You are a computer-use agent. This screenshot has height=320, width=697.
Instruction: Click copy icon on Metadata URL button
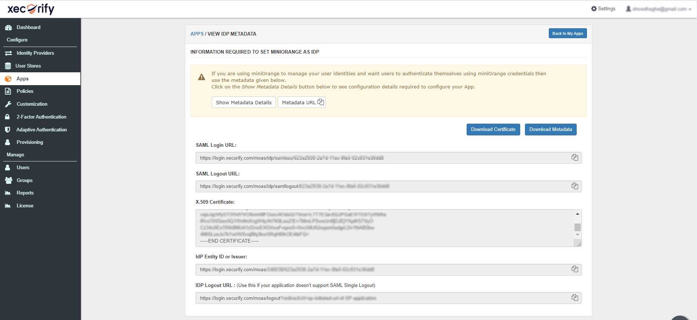321,102
